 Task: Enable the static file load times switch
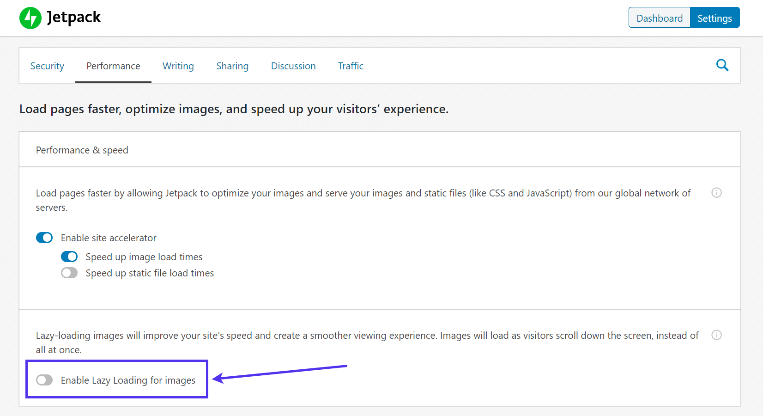[x=69, y=273]
